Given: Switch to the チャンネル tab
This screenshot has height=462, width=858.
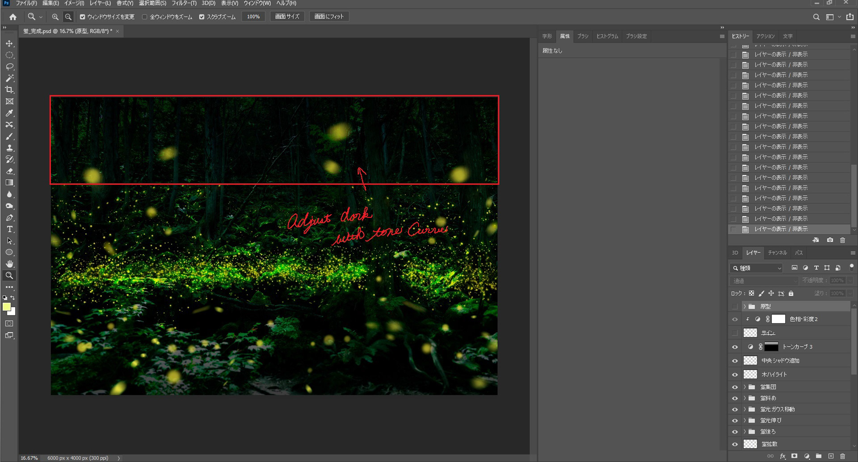Looking at the screenshot, I should pyautogui.click(x=777, y=253).
